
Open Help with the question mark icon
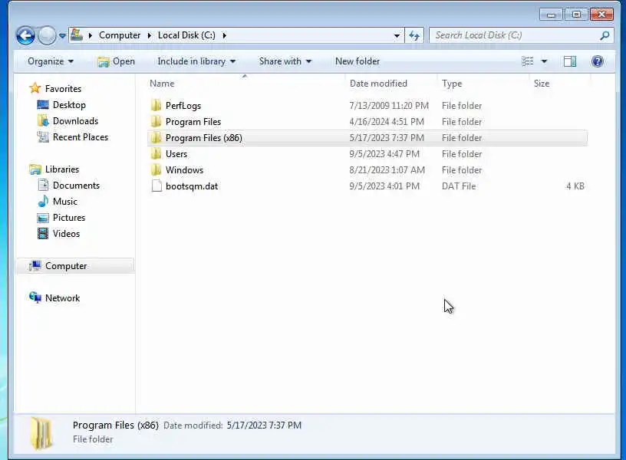pos(598,61)
